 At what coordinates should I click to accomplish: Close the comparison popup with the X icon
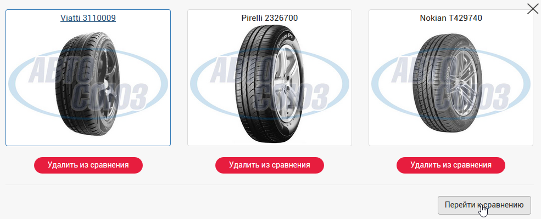(x=533, y=9)
